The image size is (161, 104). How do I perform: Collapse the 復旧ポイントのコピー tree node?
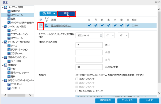pyautogui.click(x=3, y=57)
